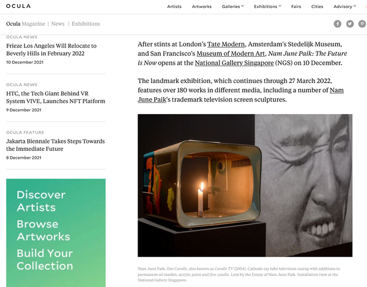Expand the Galleries dropdown menu

click(232, 7)
